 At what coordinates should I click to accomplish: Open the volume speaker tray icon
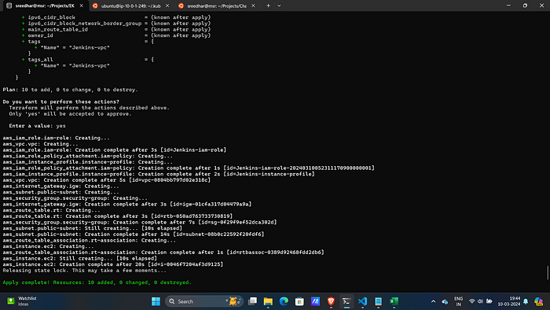[480, 301]
